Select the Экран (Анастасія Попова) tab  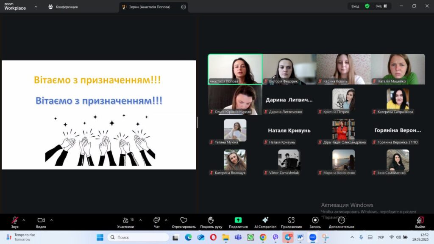(x=150, y=7)
